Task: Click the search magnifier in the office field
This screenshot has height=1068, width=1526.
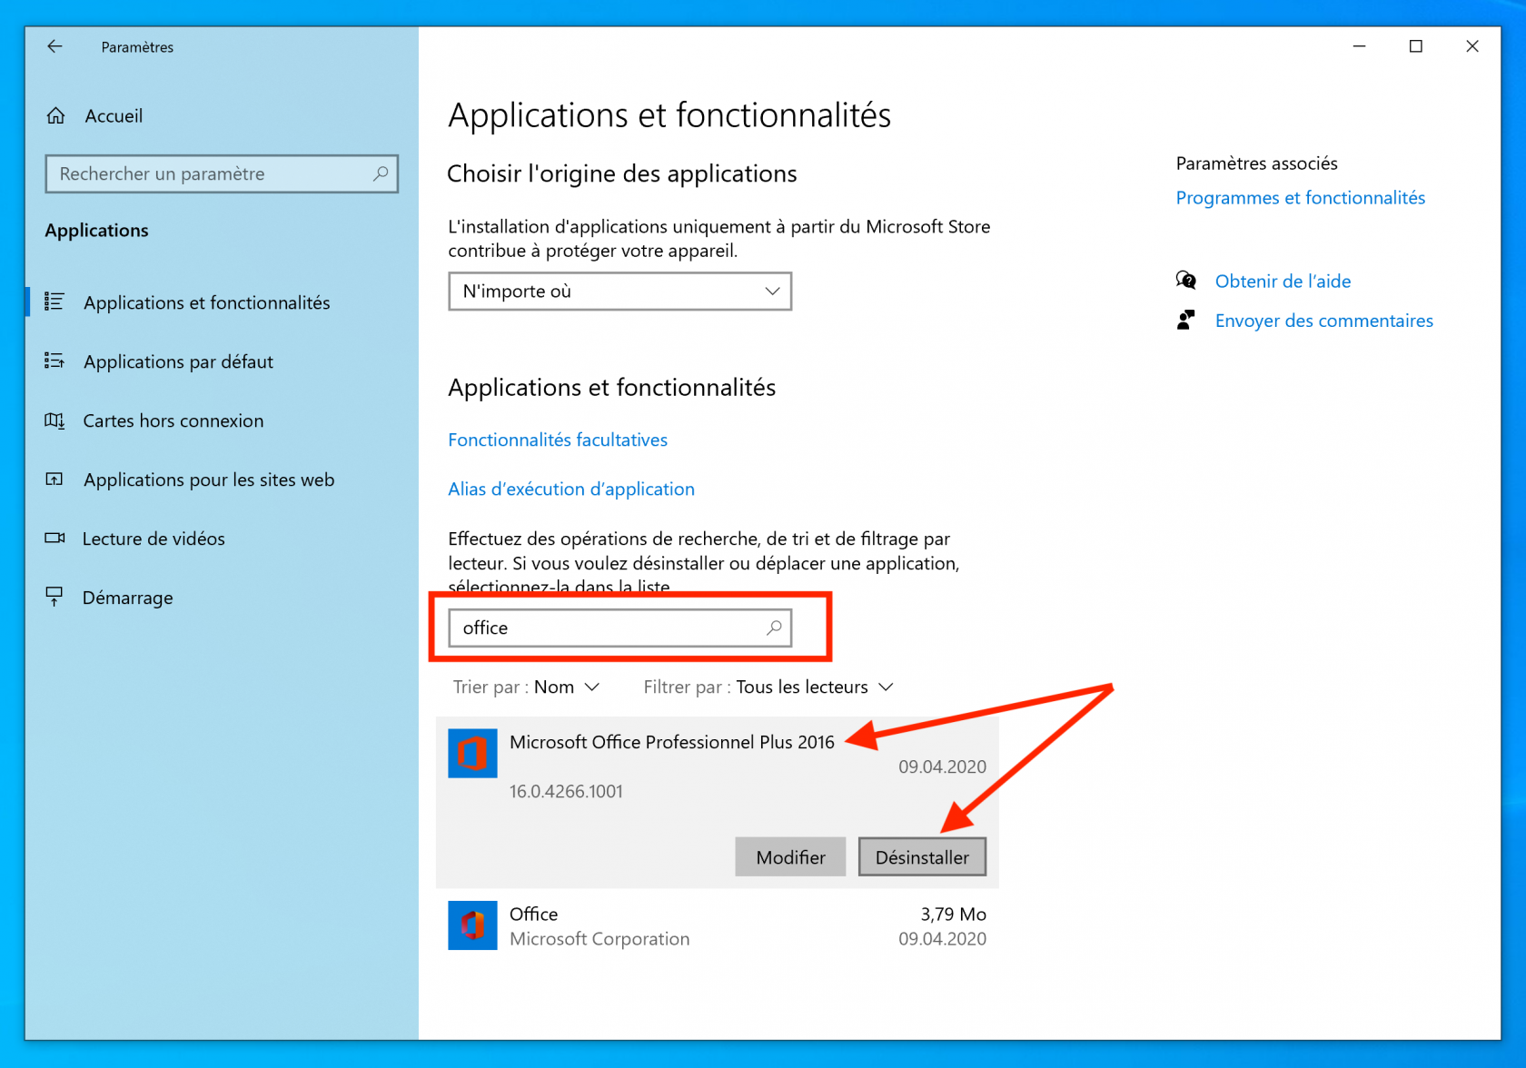Action: coord(774,628)
